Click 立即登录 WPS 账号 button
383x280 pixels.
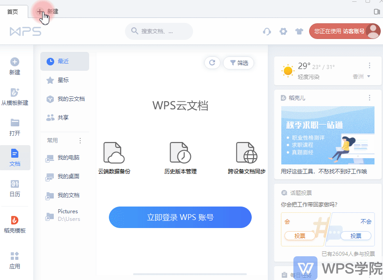(180, 217)
